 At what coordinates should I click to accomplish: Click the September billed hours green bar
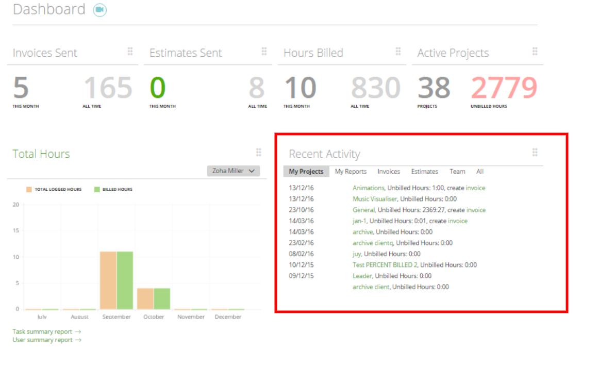[x=125, y=280]
